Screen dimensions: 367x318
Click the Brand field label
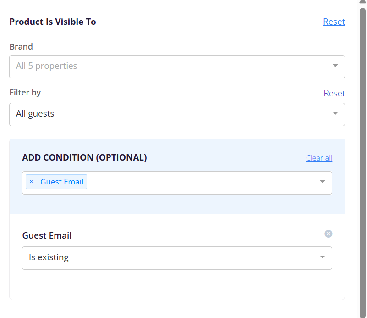click(21, 47)
